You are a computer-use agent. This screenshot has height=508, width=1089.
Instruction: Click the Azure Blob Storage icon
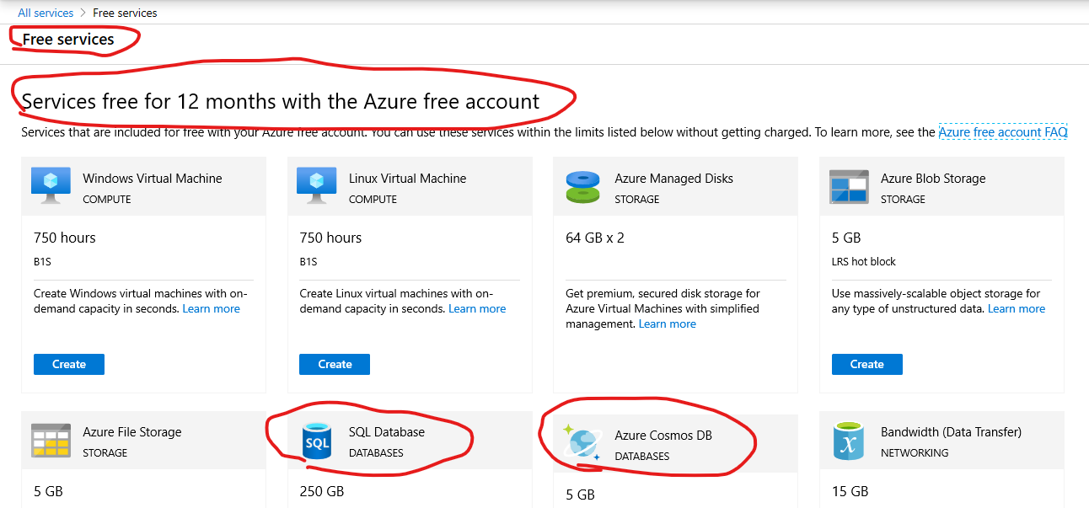pos(849,186)
